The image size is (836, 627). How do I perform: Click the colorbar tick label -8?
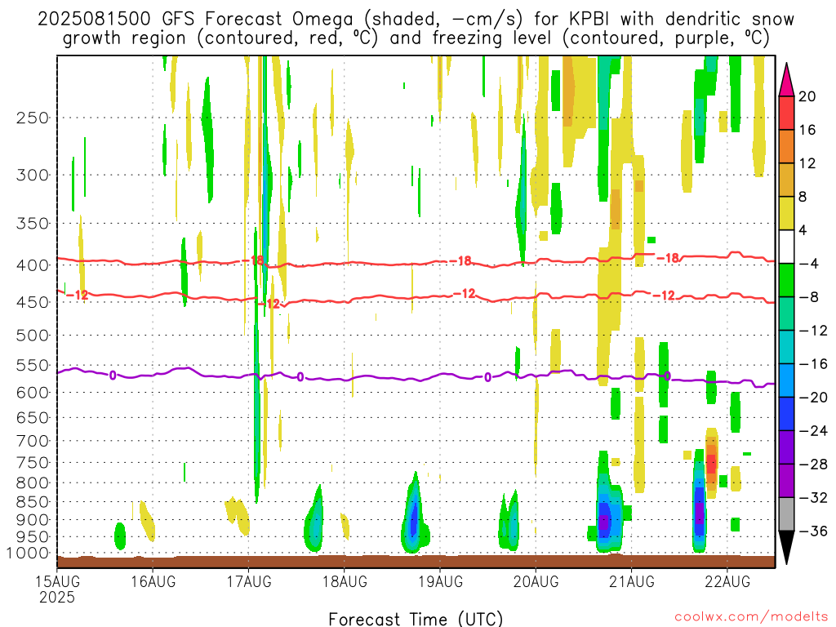pyautogui.click(x=809, y=297)
